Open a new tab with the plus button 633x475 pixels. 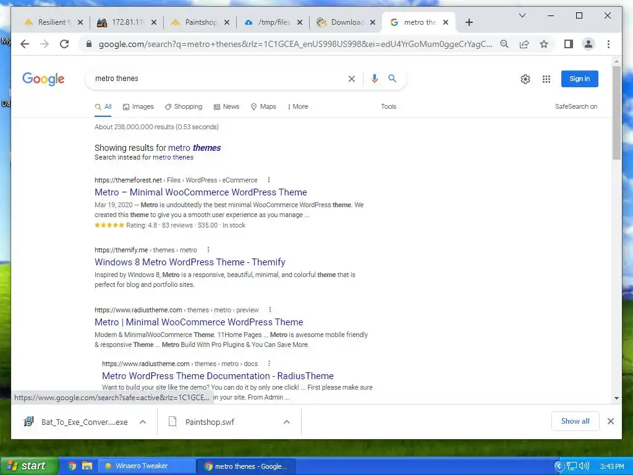(x=469, y=22)
